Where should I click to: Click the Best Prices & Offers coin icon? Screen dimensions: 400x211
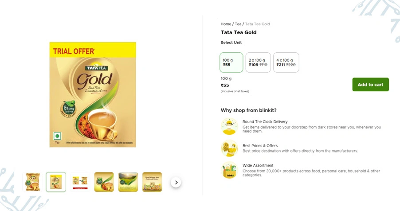click(x=229, y=148)
